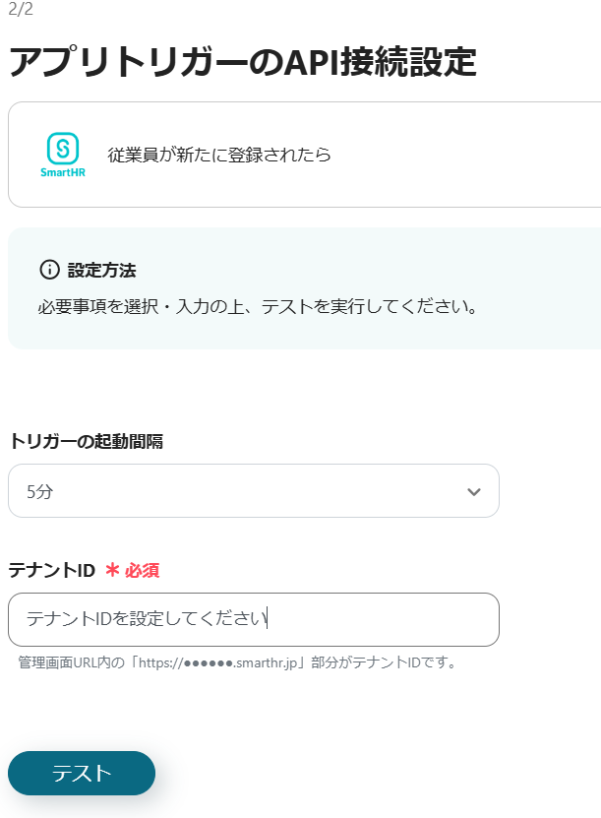
Task: Click the chevron arrow in the 5分 dropdown
Action: [x=474, y=491]
